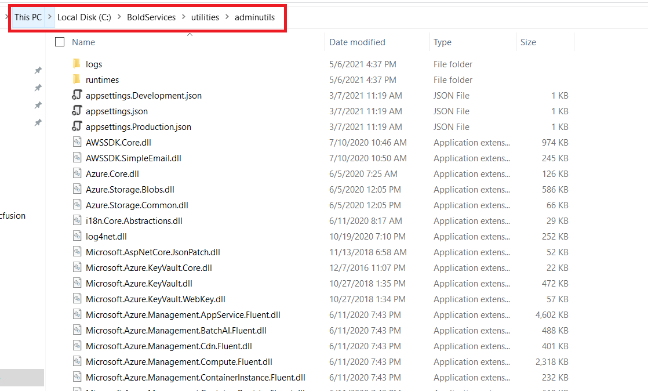The width and height of the screenshot is (648, 391).
Task: Click the i18n.Core.Abstractions.dll file icon
Action: tap(77, 220)
